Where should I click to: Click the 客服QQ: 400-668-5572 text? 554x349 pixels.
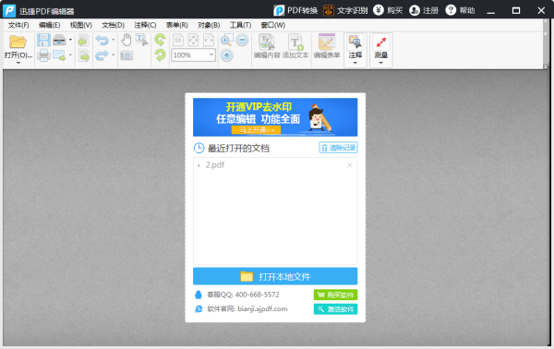pyautogui.click(x=243, y=295)
